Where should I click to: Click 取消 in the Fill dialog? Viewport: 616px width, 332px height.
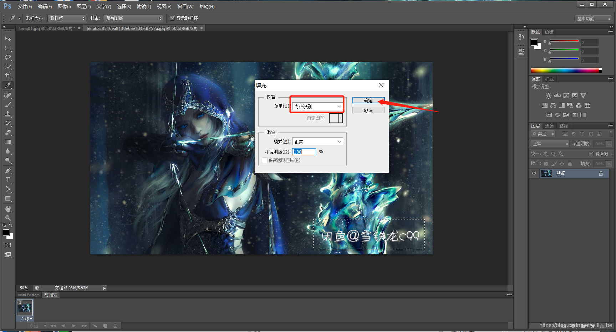[x=368, y=110]
